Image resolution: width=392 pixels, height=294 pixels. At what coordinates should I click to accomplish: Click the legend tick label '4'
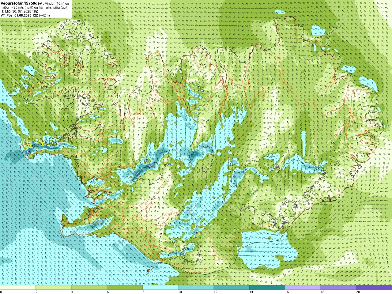(72, 292)
